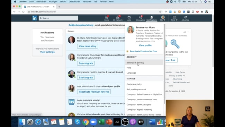Screen dimensions: 225x127
Task: Open the Home feed icon
Action: [107, 18]
